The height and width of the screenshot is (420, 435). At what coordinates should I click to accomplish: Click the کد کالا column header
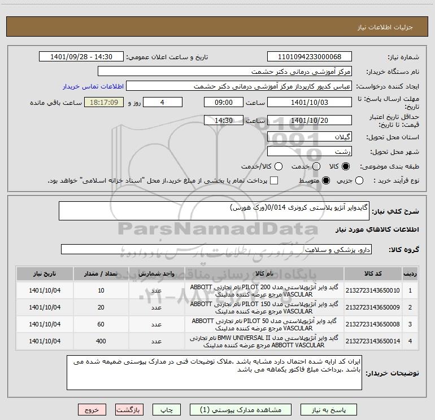[373, 273]
